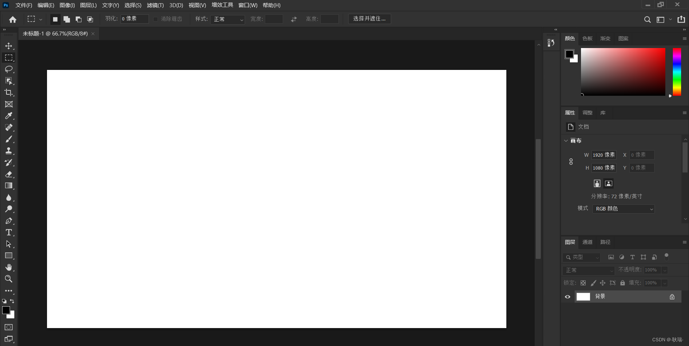Select the Frame tool
Image resolution: width=689 pixels, height=346 pixels.
tap(9, 104)
